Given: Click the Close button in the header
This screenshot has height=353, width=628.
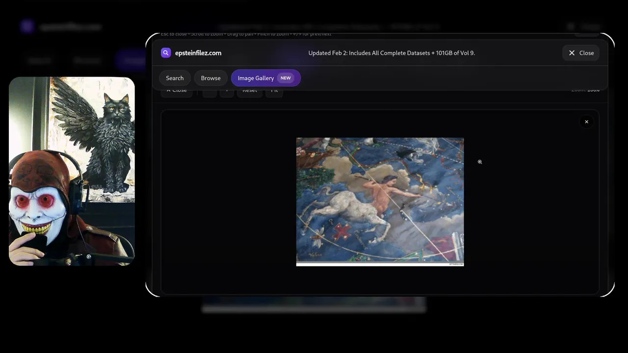Looking at the screenshot, I should (581, 53).
